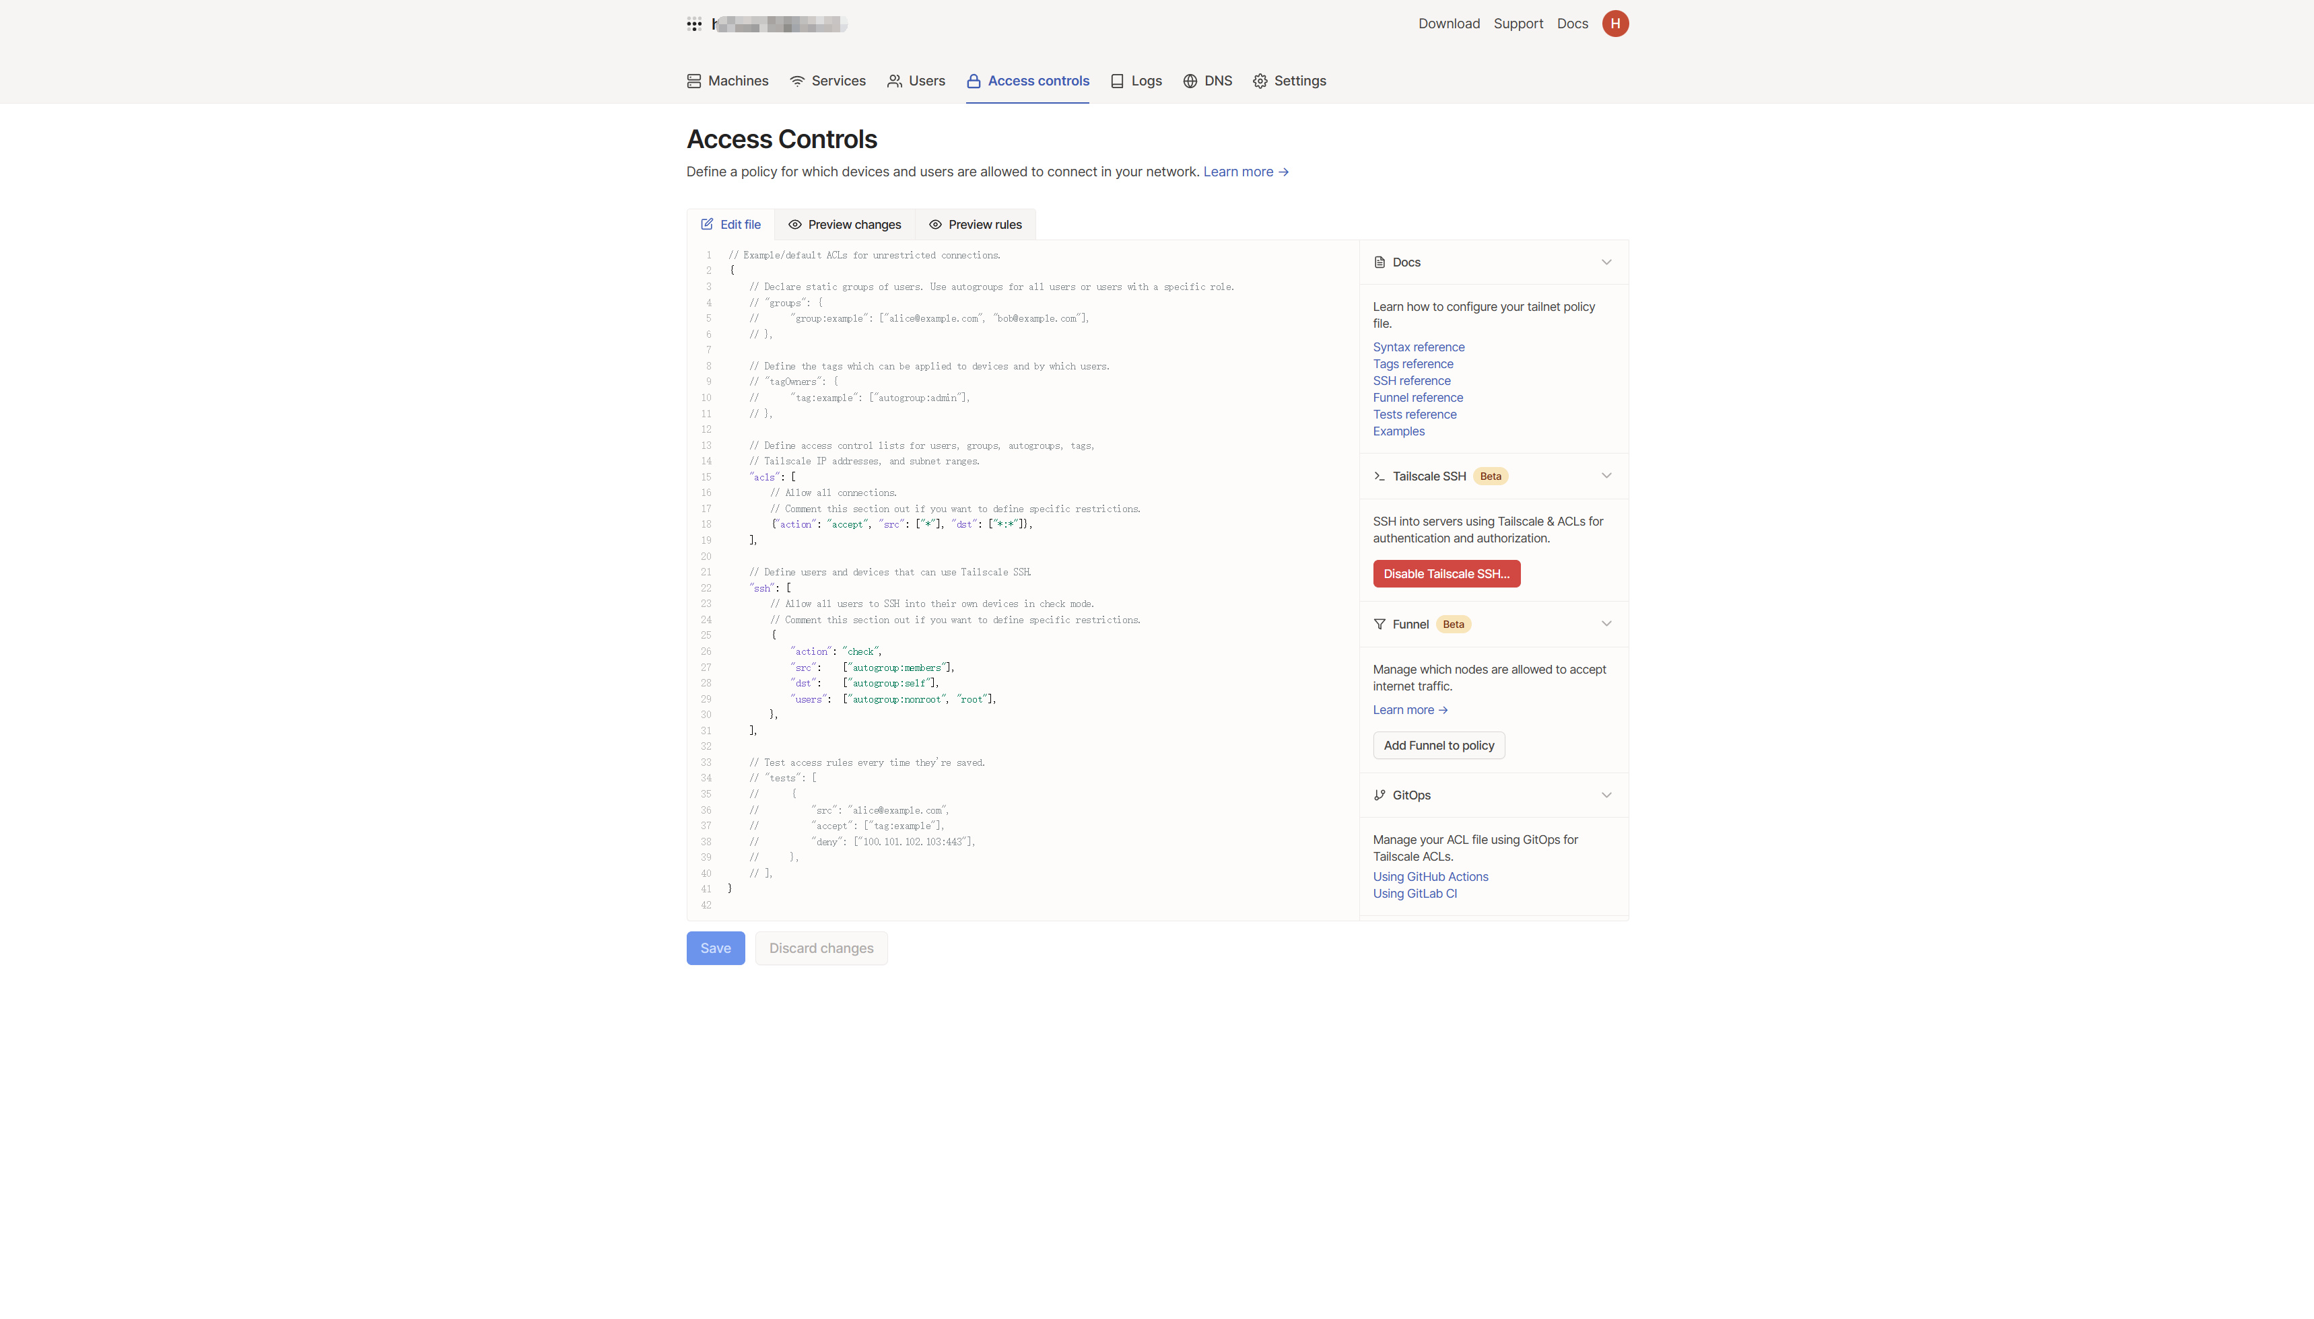Viewport: 2314px width, 1319px height.
Task: Switch to Preview rules tab
Action: point(975,225)
